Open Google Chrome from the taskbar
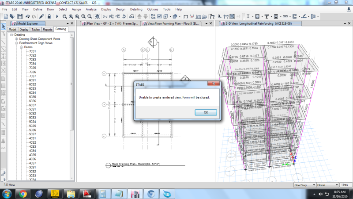The image size is (353, 199). [23, 194]
